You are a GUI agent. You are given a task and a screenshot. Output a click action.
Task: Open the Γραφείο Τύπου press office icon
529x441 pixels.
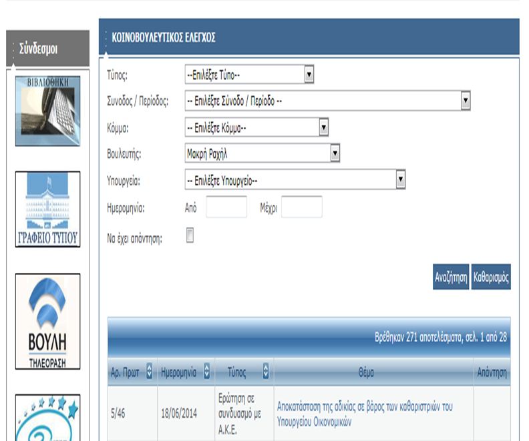tap(47, 209)
